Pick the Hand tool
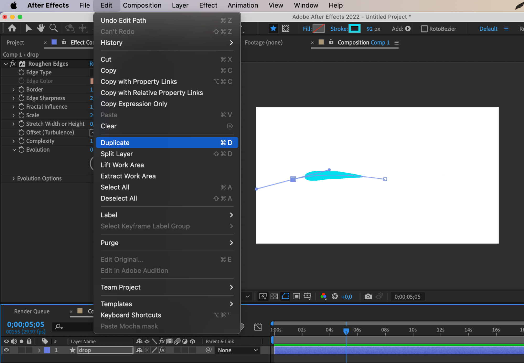The height and width of the screenshot is (363, 524). pyautogui.click(x=41, y=28)
